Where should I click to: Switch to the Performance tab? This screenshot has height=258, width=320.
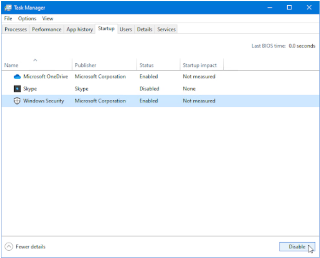pos(47,29)
